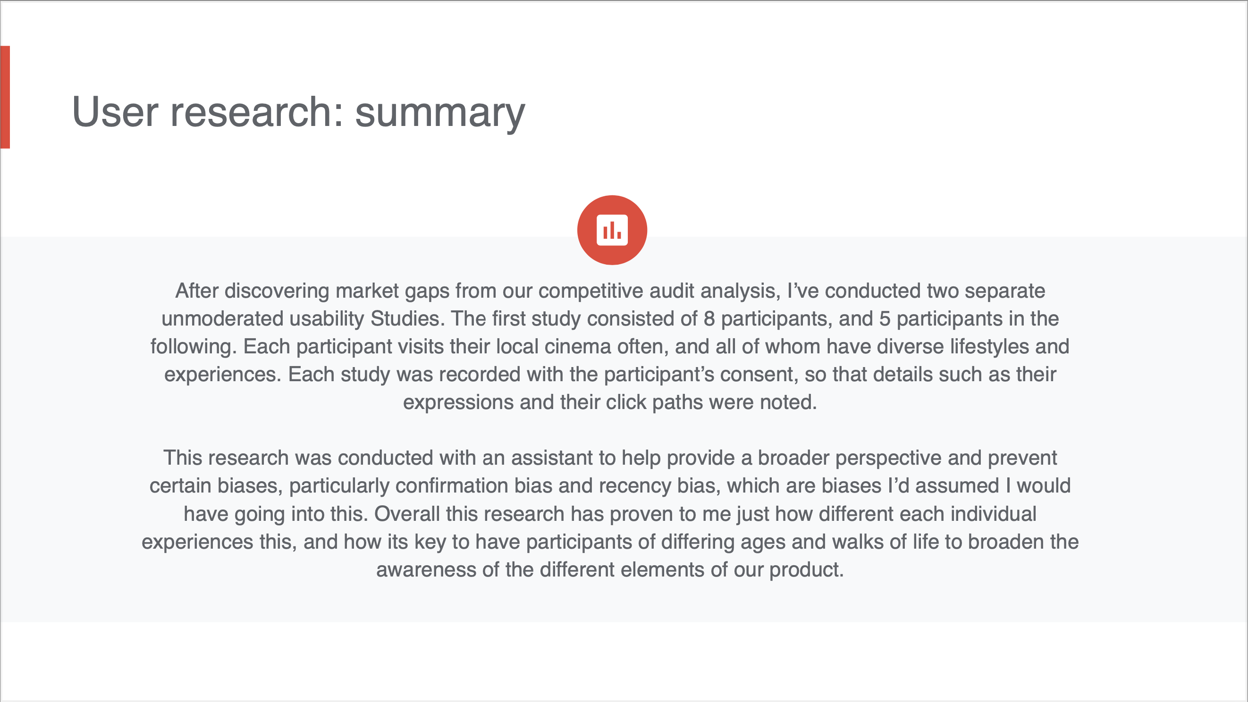Click the line ending 'elements of our product.'

click(610, 570)
